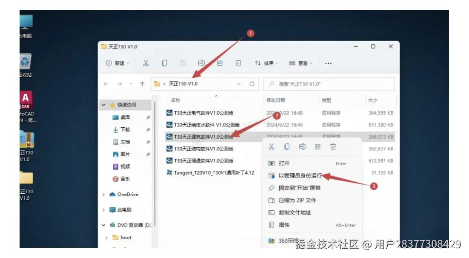
Task: Open the 排序 (Sort) dropdown
Action: (266, 63)
